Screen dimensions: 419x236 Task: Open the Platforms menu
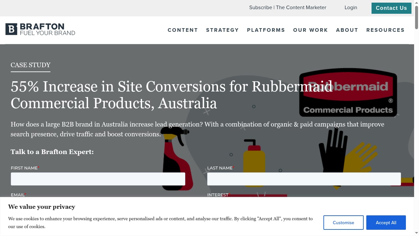coord(266,30)
